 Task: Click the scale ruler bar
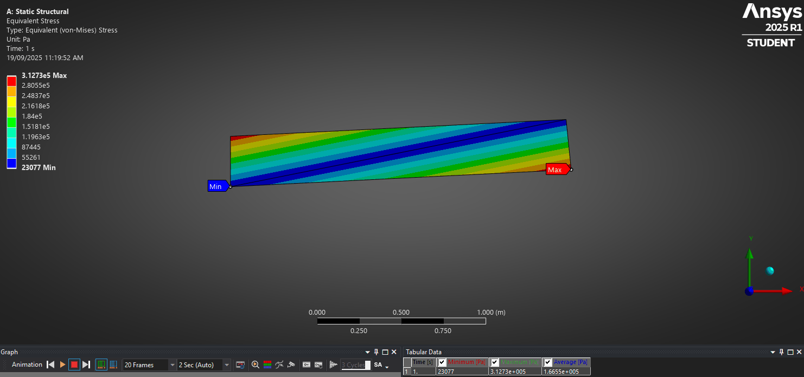pos(401,321)
